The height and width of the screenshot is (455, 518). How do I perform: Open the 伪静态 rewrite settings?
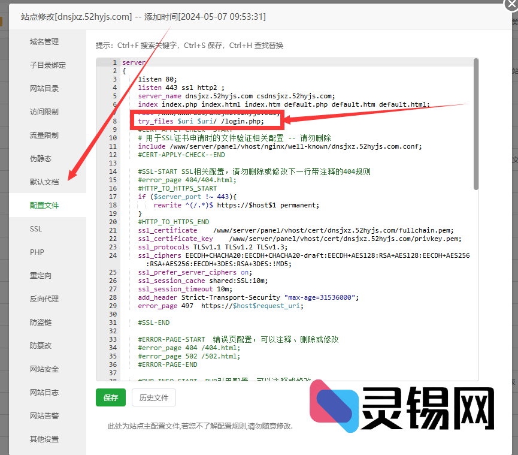[41, 159]
